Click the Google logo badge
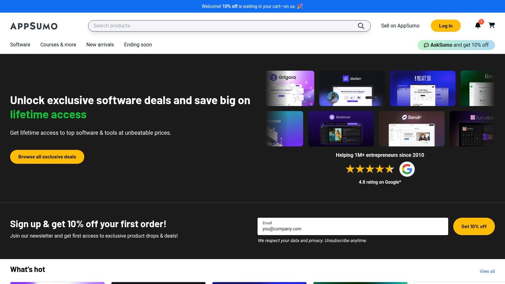 [407, 169]
